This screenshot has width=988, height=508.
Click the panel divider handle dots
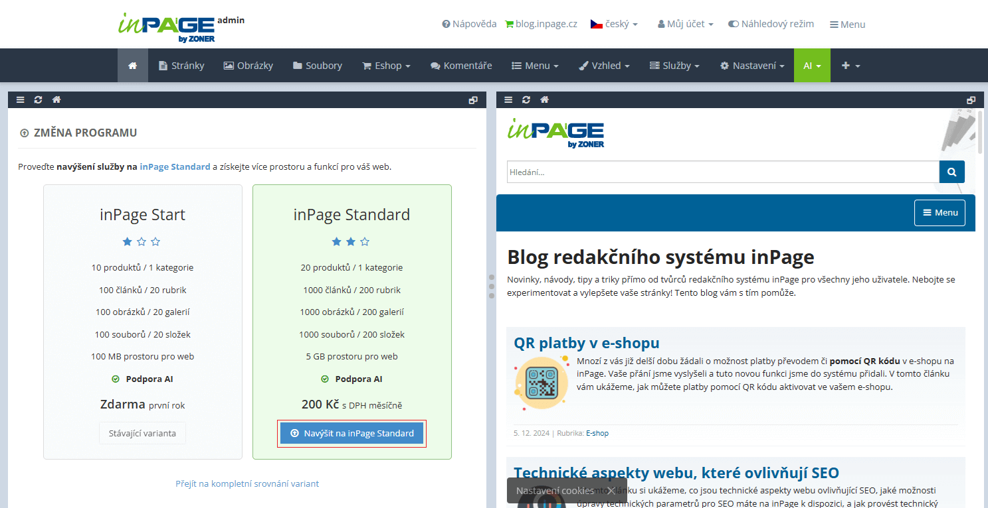[x=492, y=286]
